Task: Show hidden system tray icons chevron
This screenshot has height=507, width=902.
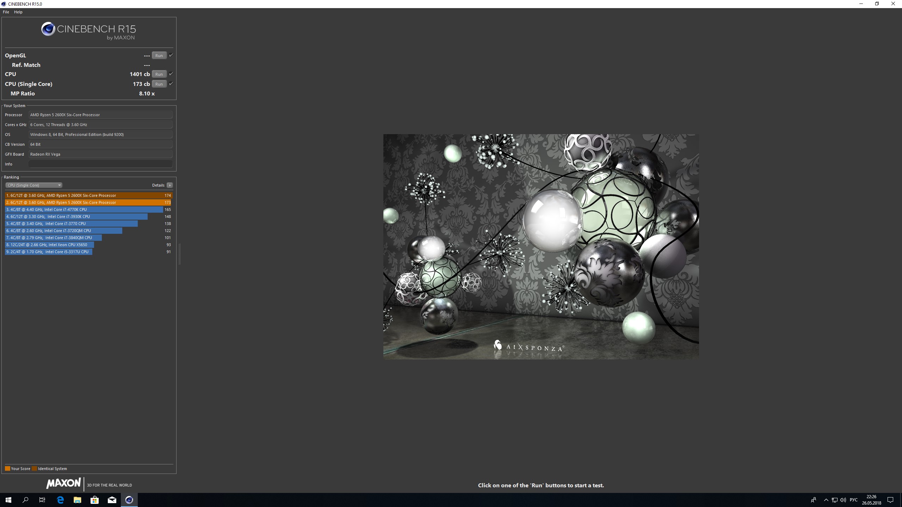Action: pos(826,500)
